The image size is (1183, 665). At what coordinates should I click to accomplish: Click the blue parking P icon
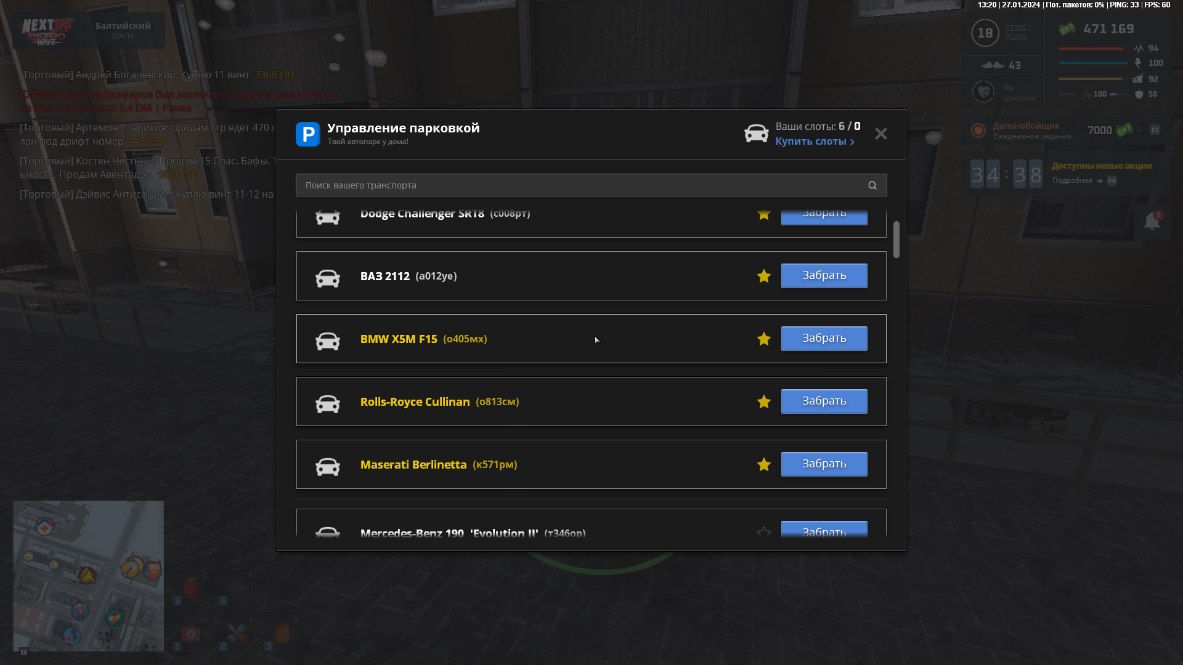click(307, 134)
